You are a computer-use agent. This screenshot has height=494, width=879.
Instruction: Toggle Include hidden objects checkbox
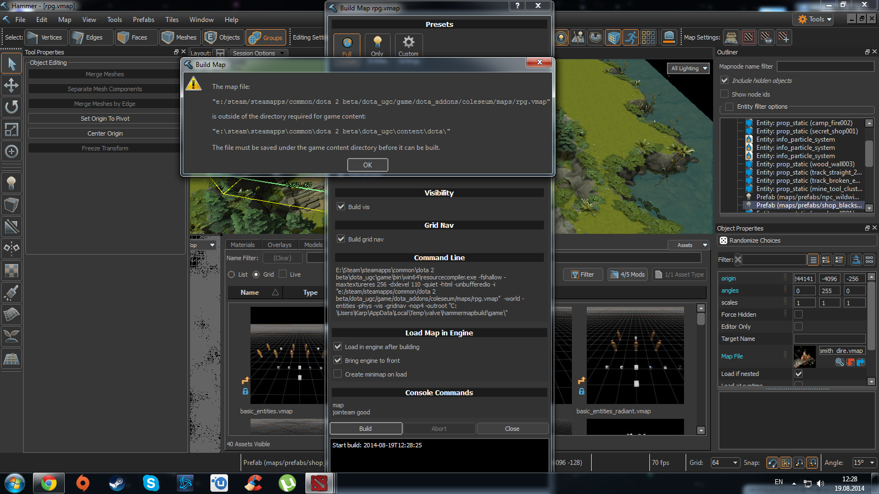pyautogui.click(x=725, y=81)
